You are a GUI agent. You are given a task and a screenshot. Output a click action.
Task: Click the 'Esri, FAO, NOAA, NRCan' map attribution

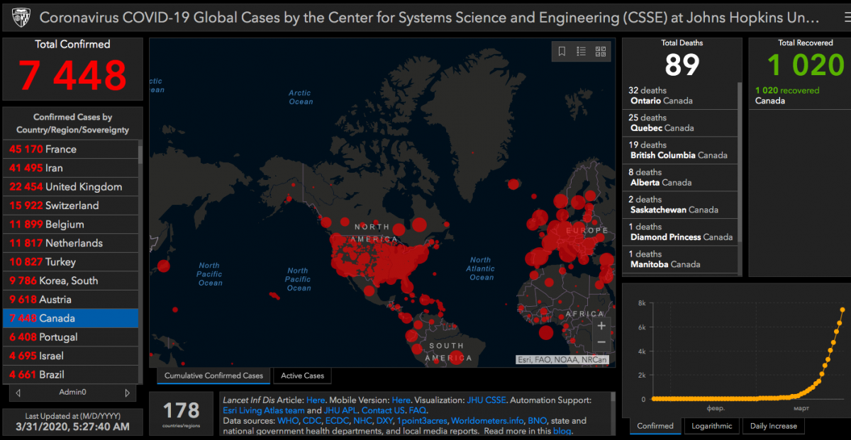click(562, 359)
